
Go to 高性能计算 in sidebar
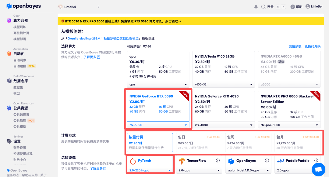pyautogui.click(x=21, y=33)
